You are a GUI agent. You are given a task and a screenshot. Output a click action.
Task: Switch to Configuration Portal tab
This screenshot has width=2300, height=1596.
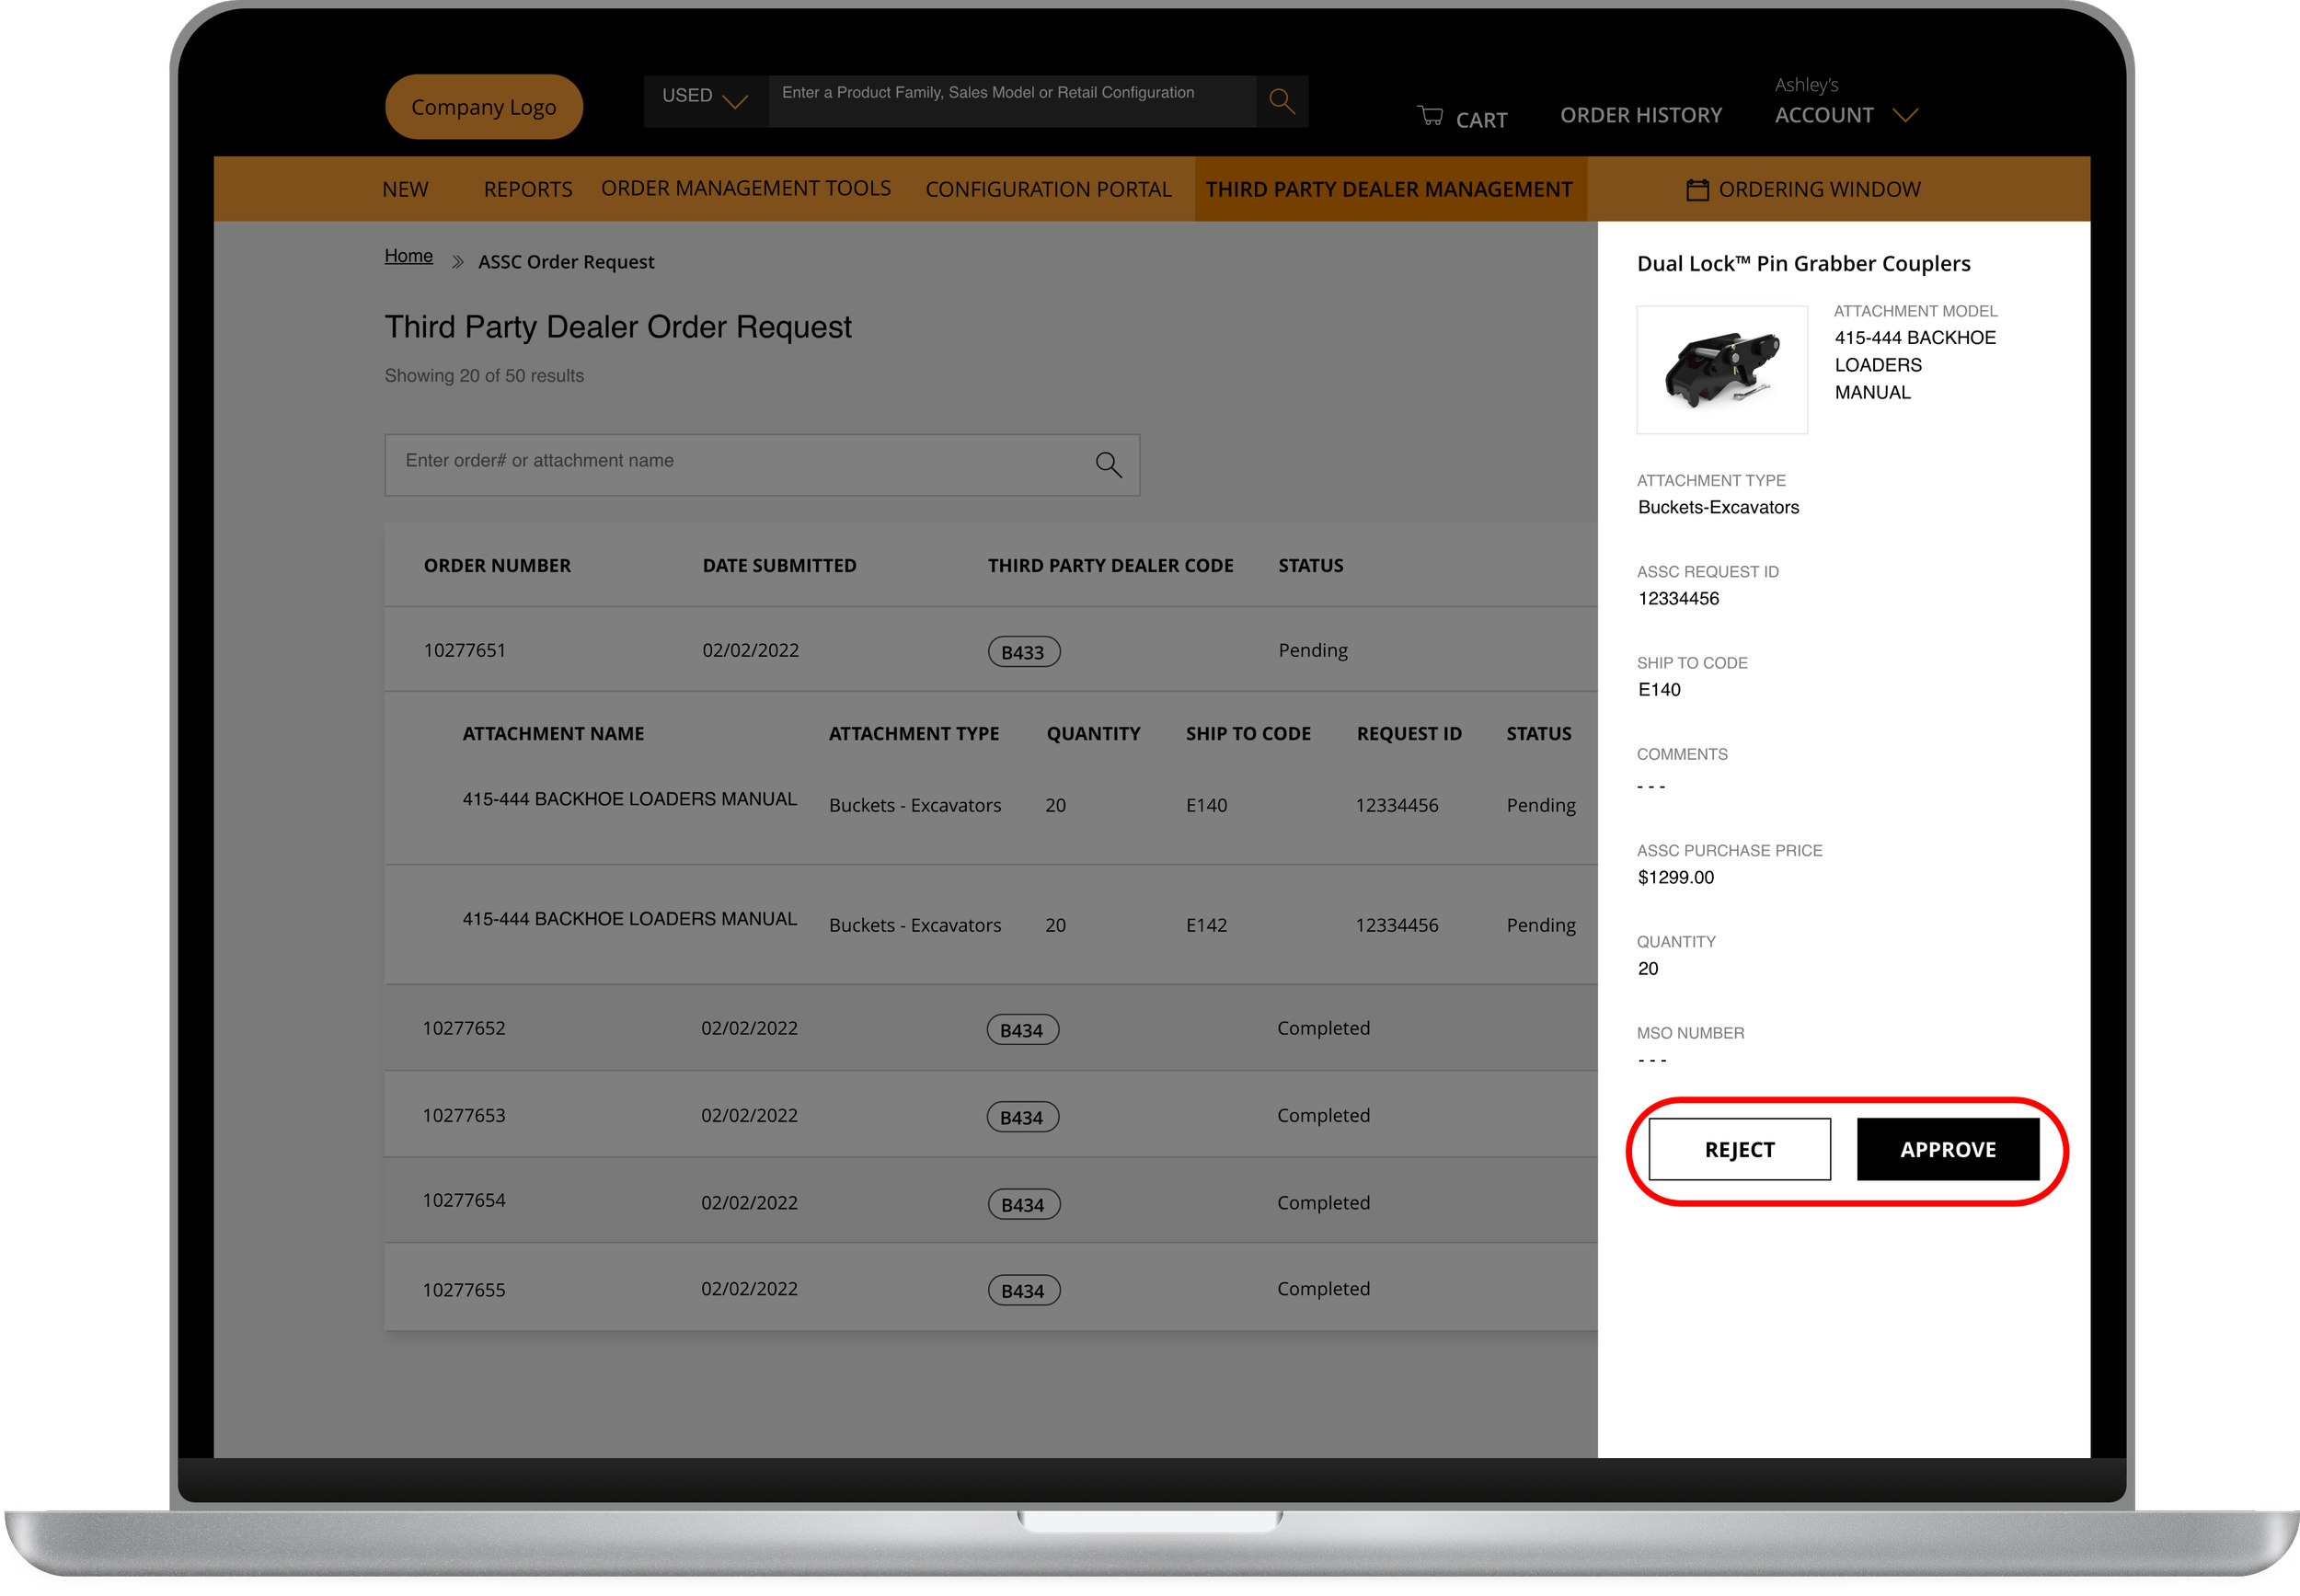(1047, 189)
